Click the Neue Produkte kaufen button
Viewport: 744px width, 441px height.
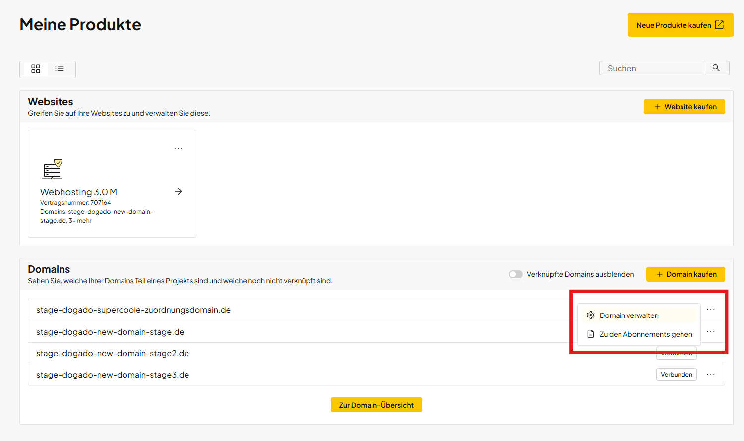tap(680, 25)
